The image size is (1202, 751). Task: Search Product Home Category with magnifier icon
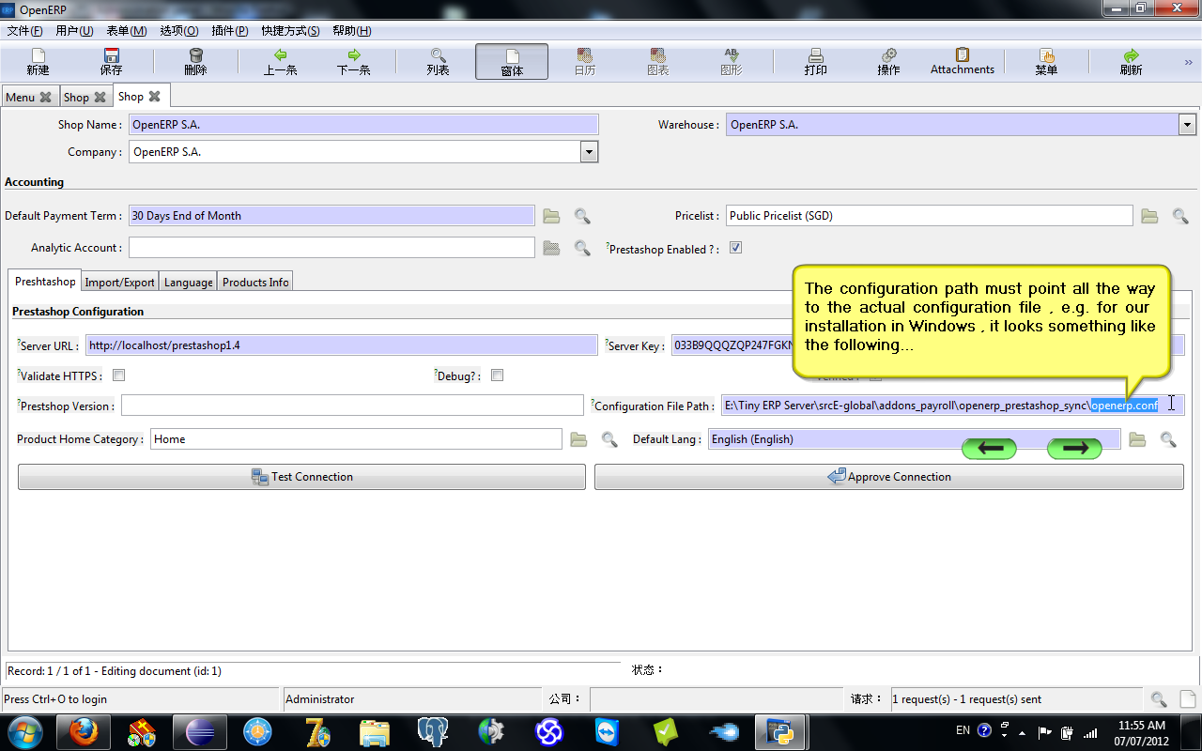[x=609, y=439]
